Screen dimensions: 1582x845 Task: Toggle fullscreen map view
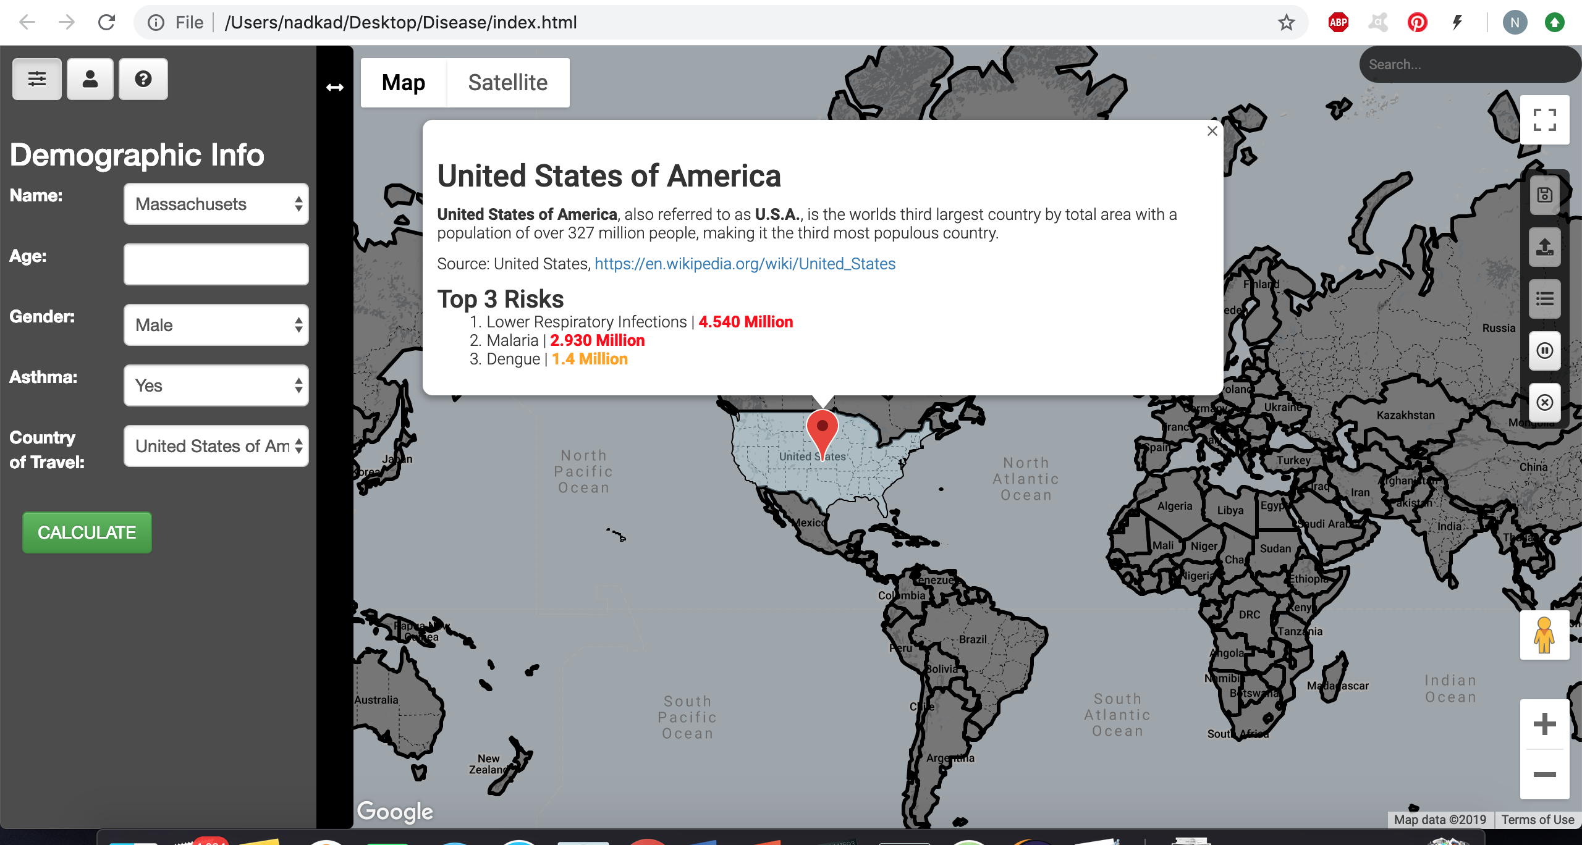coord(1544,120)
